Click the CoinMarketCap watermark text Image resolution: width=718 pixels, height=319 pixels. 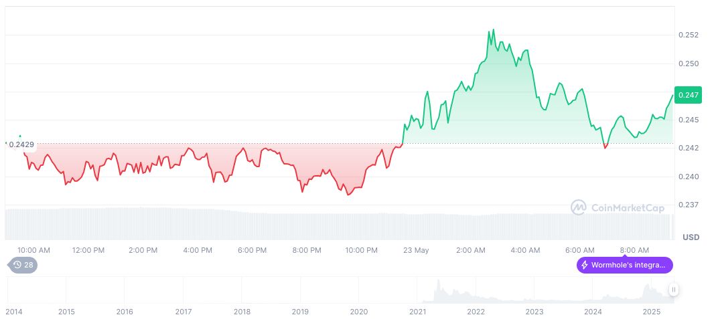pyautogui.click(x=628, y=208)
